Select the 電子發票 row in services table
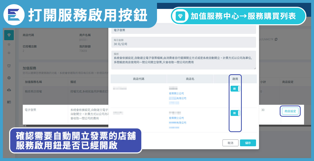The width and height of the screenshot is (314, 161). [x=44, y=110]
